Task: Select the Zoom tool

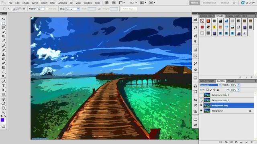Action: pyautogui.click(x=3, y=112)
